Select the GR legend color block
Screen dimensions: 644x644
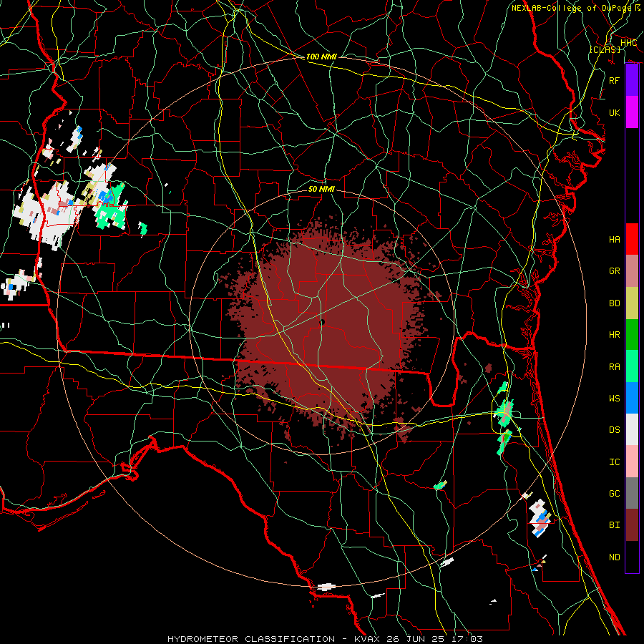pyautogui.click(x=632, y=270)
